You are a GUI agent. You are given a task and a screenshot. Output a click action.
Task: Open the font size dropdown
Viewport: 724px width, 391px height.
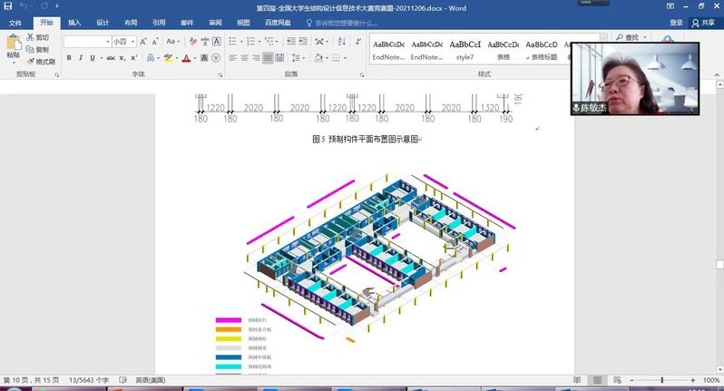132,42
